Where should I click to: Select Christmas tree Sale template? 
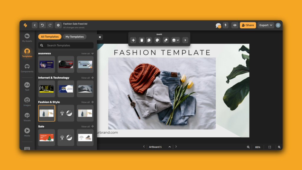point(47,138)
